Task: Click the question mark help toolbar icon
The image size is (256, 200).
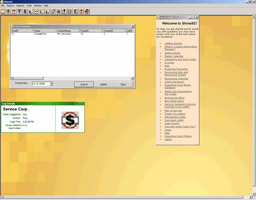Action: pyautogui.click(x=81, y=11)
